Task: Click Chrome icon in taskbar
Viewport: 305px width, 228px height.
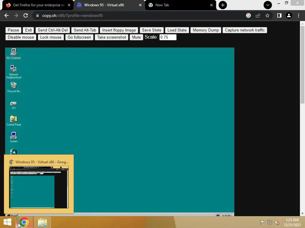Action: click(x=24, y=222)
